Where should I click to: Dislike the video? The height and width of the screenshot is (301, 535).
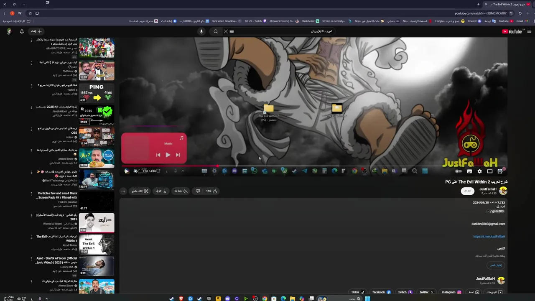(198, 191)
